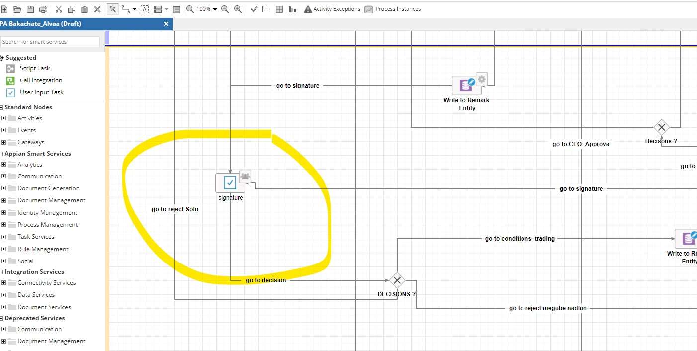Delete selected item with X icon
Screen dimensions: 697x351
[97, 9]
